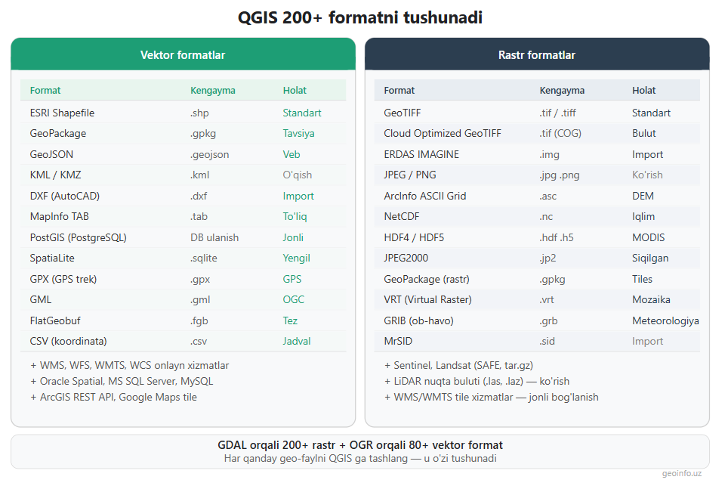Open the geoinfo.uz watermark link

click(x=681, y=474)
